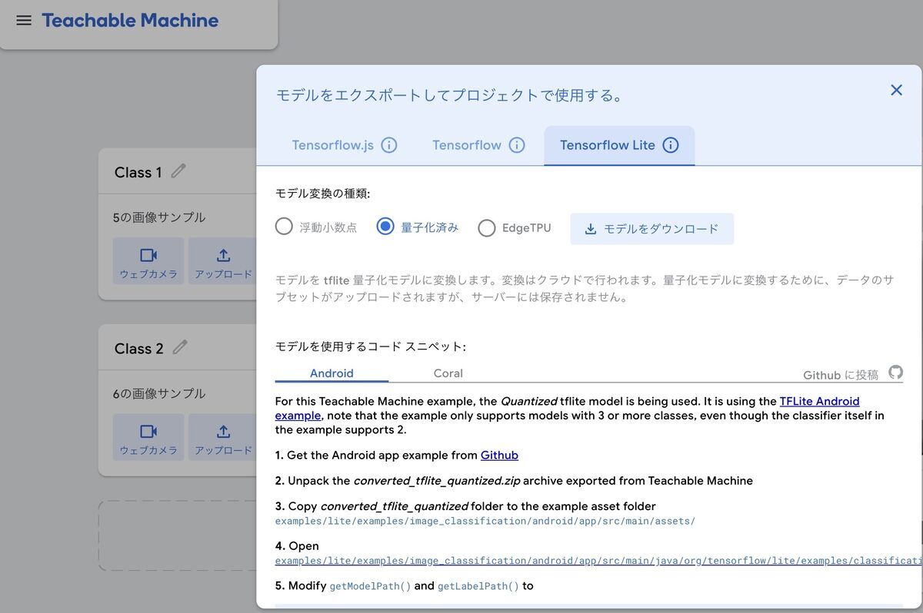The height and width of the screenshot is (613, 923).
Task: Click the モデル変換の種類 label
Action: tap(322, 194)
